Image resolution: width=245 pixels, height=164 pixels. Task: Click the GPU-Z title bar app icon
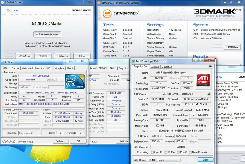[x=133, y=61]
